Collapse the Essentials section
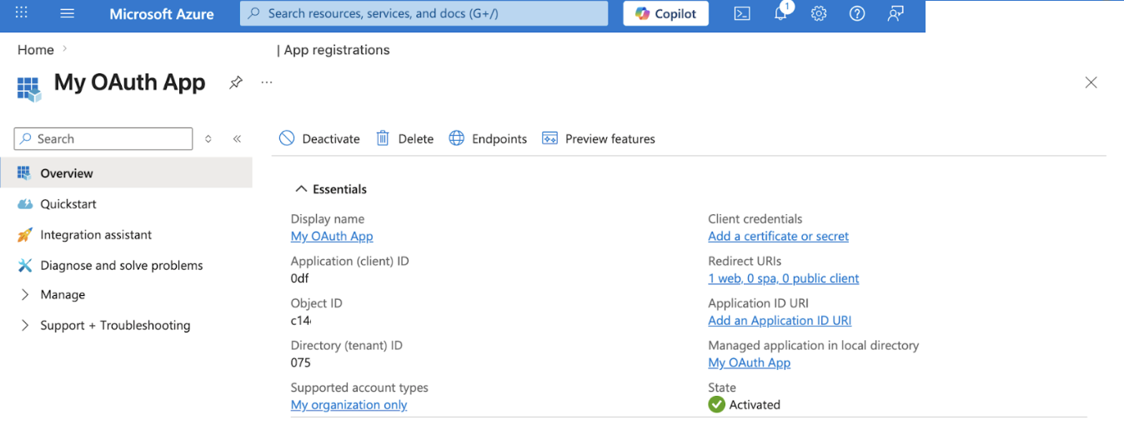 click(331, 189)
